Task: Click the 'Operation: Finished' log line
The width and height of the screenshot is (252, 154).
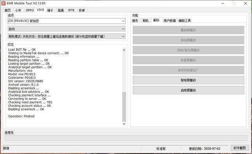Action: 21,116
